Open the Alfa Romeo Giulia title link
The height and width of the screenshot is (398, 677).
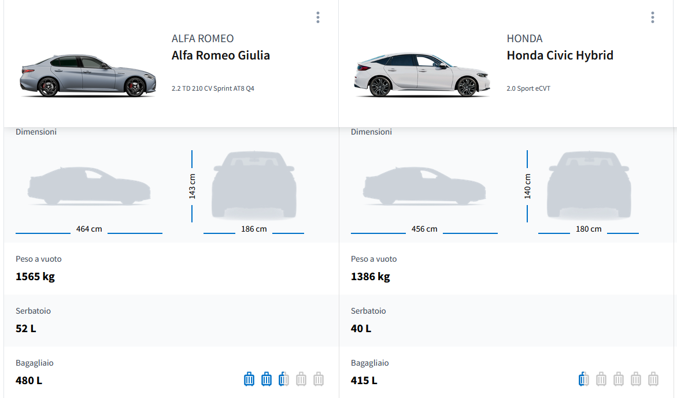click(220, 55)
